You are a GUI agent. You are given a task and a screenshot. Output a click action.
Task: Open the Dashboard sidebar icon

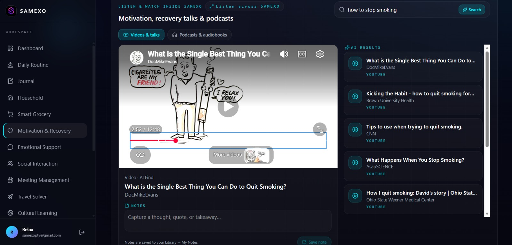(10, 48)
